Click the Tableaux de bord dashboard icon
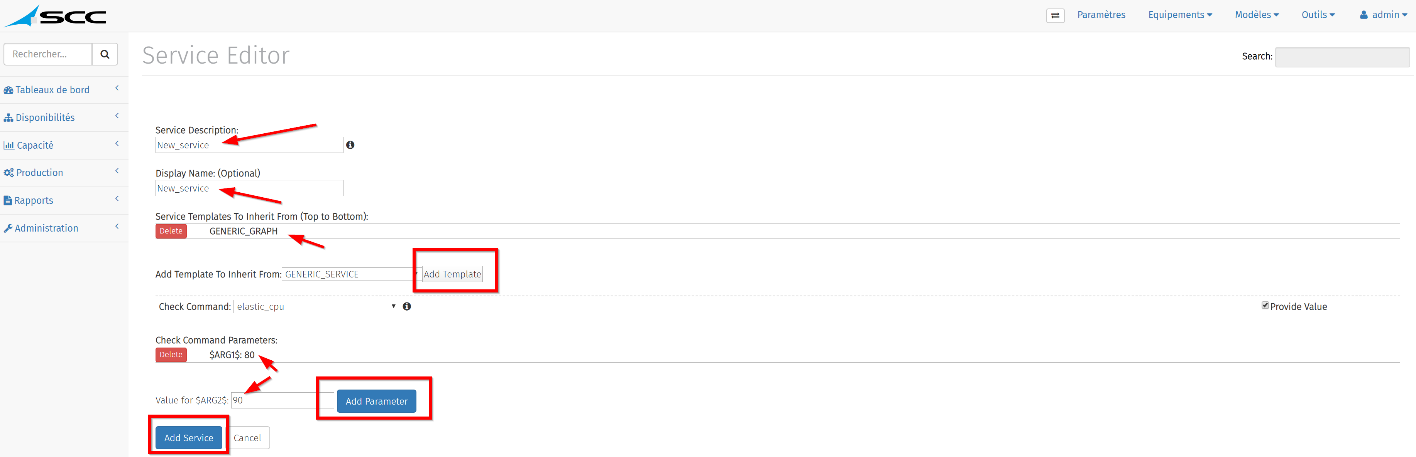This screenshot has height=457, width=1416. pos(8,90)
